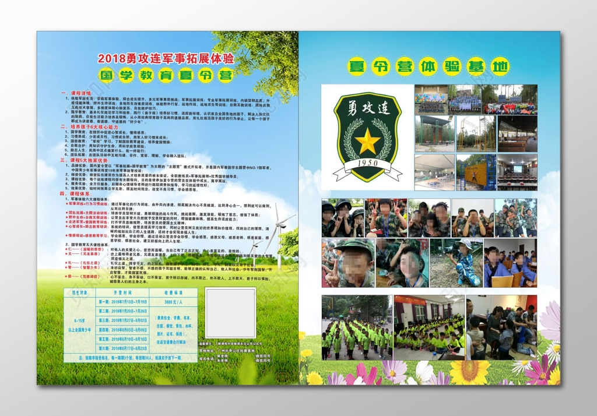
Task: Click the 勇攻连 green shield logo
Action: [367, 137]
